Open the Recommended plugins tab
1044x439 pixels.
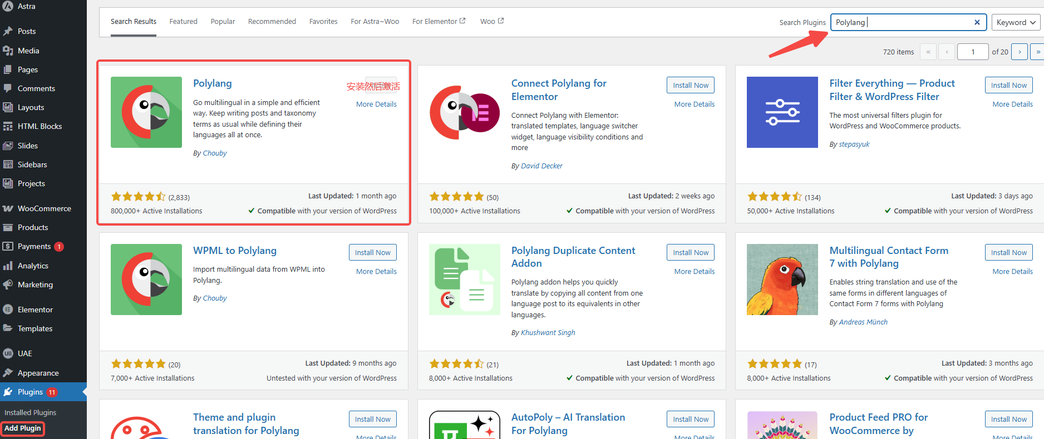point(272,22)
